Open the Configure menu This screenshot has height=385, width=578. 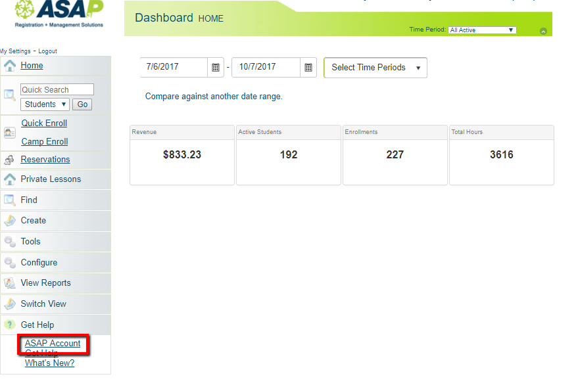tap(39, 262)
